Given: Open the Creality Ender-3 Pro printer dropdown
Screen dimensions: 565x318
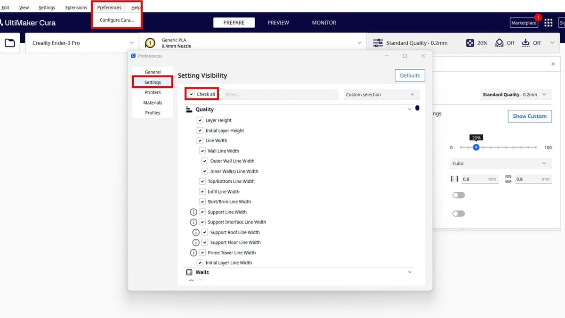Looking at the screenshot, I should point(82,43).
